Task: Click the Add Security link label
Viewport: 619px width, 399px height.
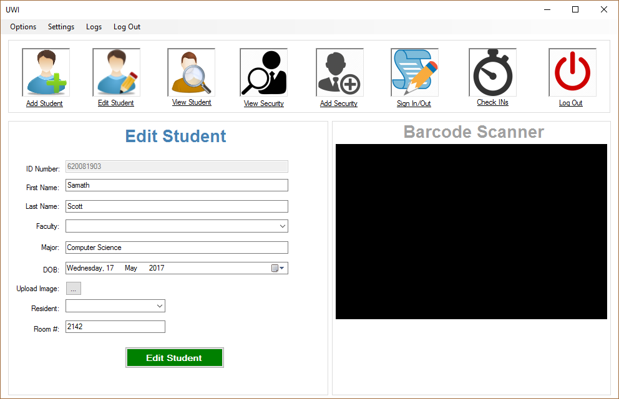Action: [x=339, y=103]
